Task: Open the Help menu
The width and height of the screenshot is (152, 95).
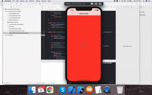Action: tap(49, 1)
